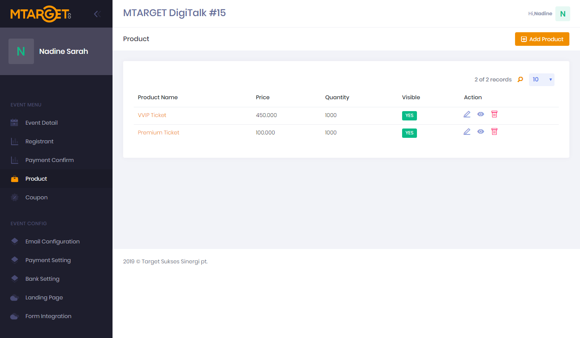Click the '2 of 2 records' text
This screenshot has width=580, height=338.
pyautogui.click(x=493, y=79)
